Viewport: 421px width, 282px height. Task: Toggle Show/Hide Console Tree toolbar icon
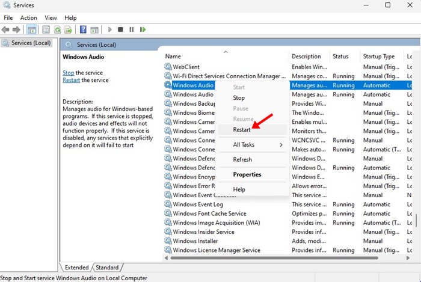click(31, 29)
